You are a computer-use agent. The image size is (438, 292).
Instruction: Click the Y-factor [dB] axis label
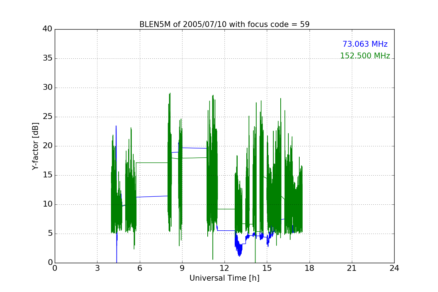pos(35,146)
